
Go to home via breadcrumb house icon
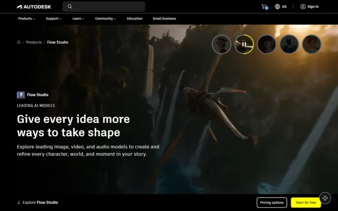pos(19,42)
